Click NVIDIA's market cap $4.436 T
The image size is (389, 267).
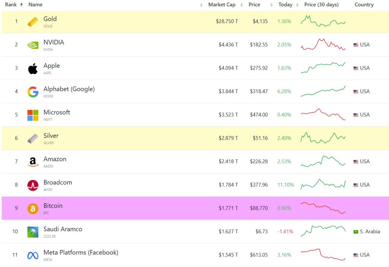click(228, 45)
